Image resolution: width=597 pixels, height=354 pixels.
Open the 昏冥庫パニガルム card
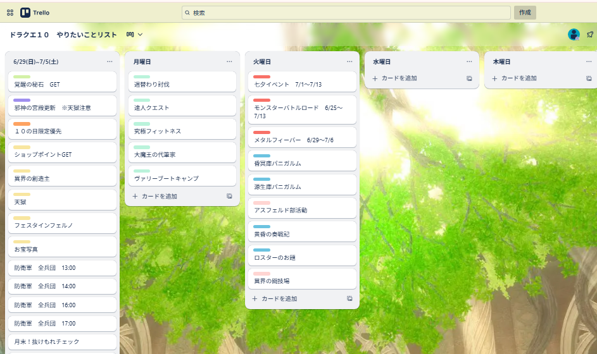(x=303, y=161)
